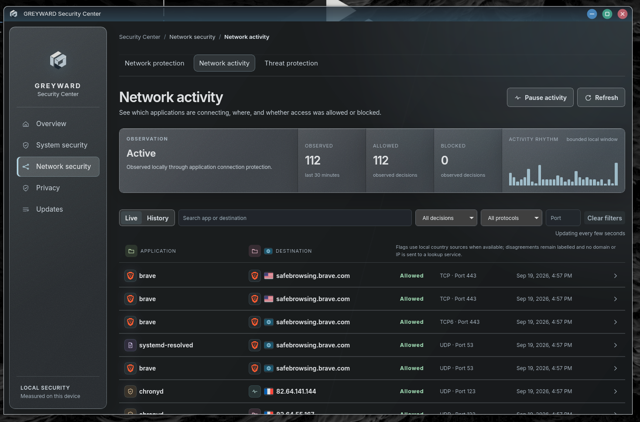Click globe icon in brave UDP Port 53 row
This screenshot has height=422, width=640.
click(x=269, y=368)
